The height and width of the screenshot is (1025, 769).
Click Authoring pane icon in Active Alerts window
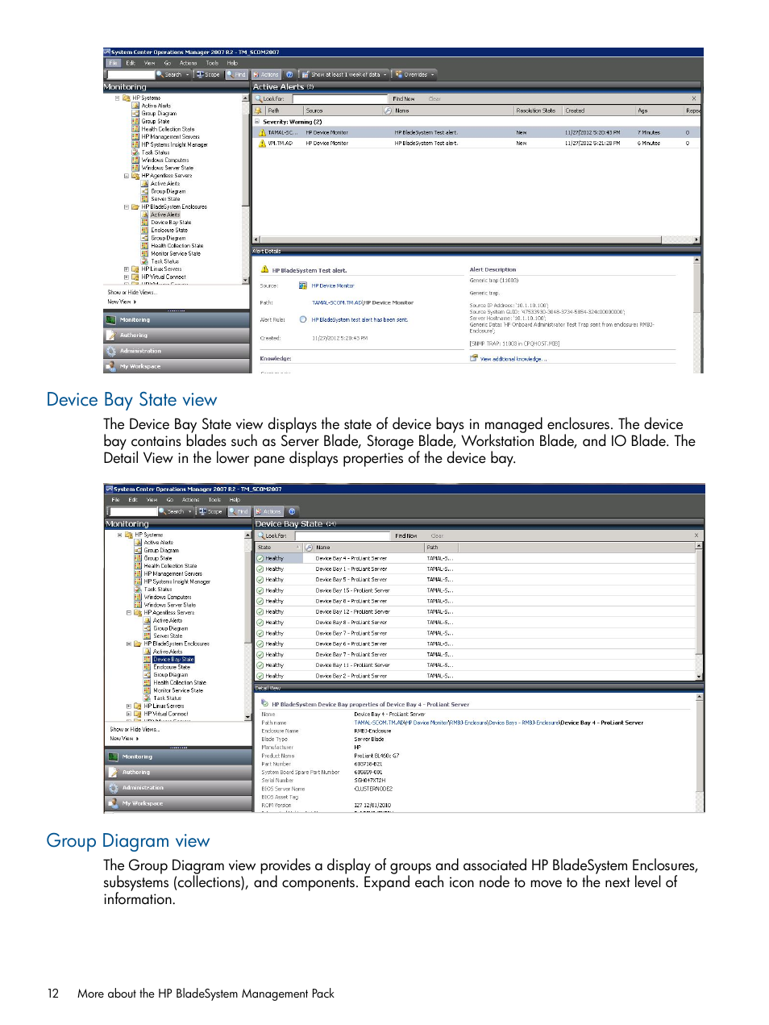(x=111, y=335)
